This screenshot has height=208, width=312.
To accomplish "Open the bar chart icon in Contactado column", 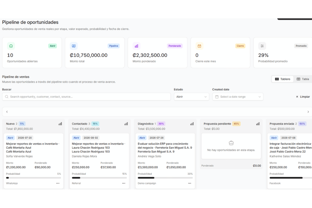I will click(x=126, y=124).
